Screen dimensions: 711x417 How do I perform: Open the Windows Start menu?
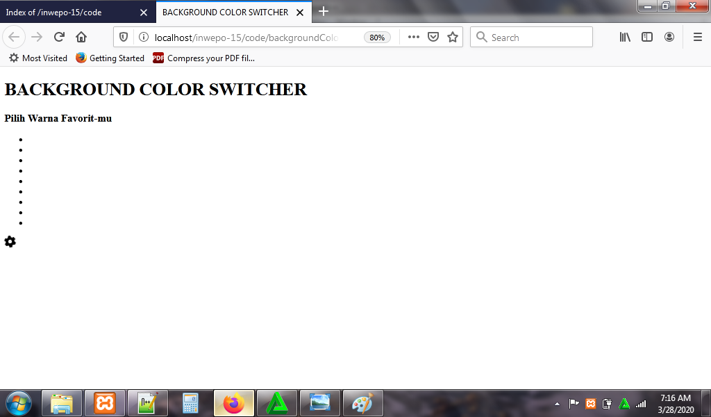point(19,403)
